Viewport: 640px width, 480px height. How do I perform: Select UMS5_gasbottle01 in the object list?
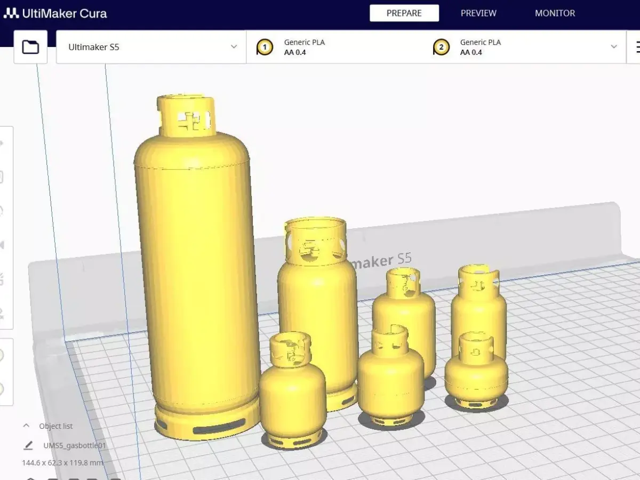pyautogui.click(x=75, y=444)
